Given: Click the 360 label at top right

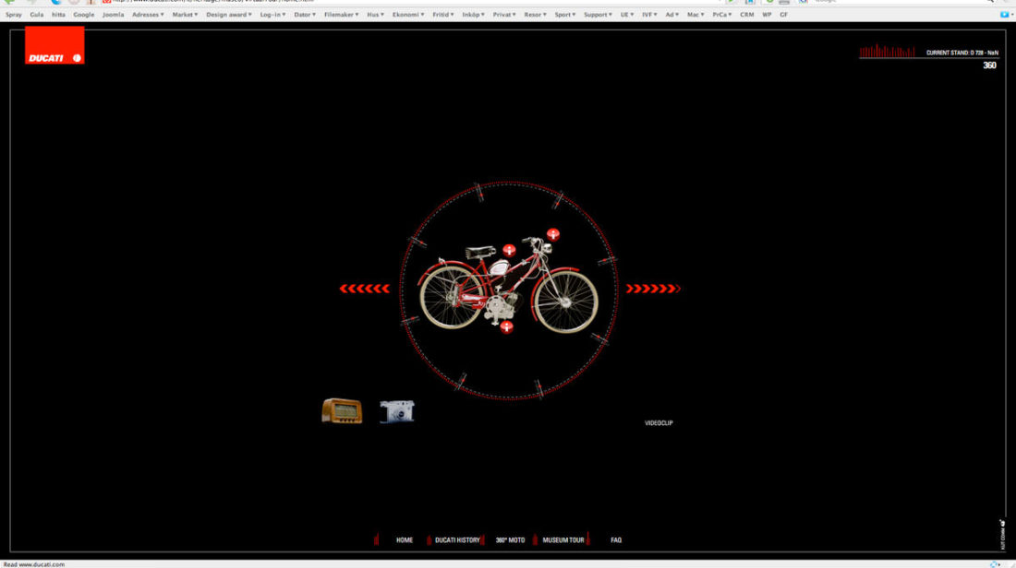Looking at the screenshot, I should [989, 65].
